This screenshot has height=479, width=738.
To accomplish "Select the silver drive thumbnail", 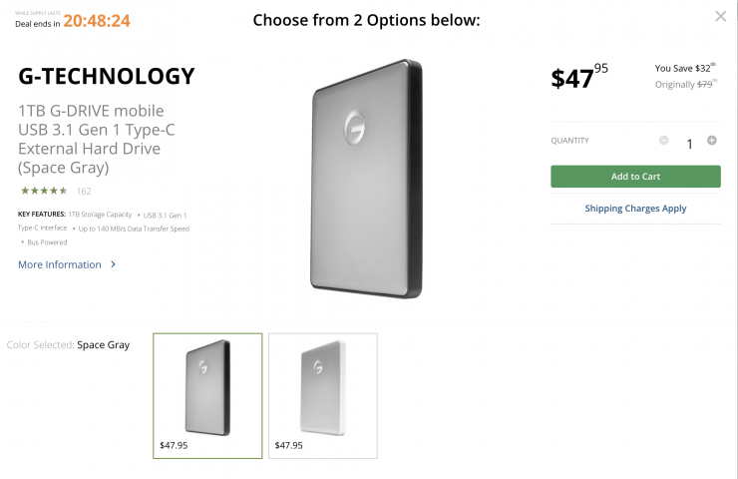I will pyautogui.click(x=323, y=395).
